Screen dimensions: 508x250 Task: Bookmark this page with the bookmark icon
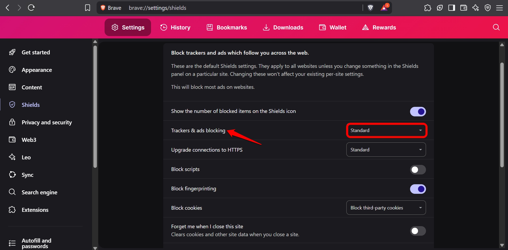87,8
